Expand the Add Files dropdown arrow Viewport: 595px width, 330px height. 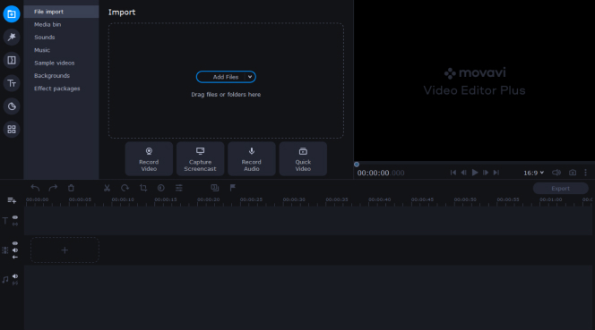tap(250, 77)
